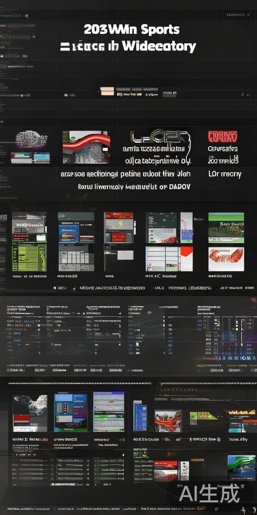Click the red neon logo above 'LOr rreory'
Viewport: 257px width, 515px height.
[x=222, y=137]
